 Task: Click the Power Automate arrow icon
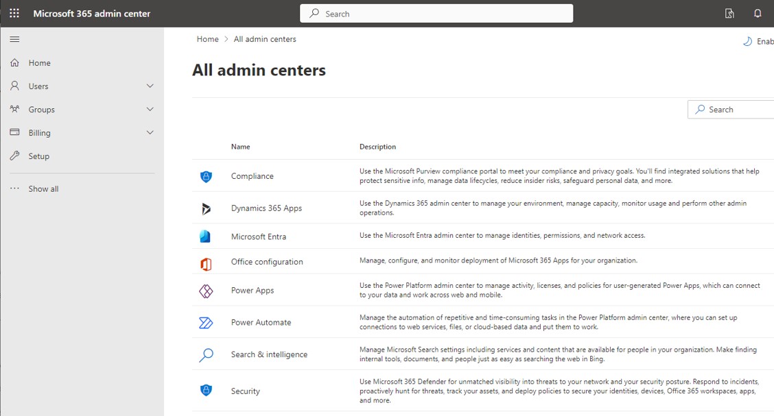coord(206,323)
